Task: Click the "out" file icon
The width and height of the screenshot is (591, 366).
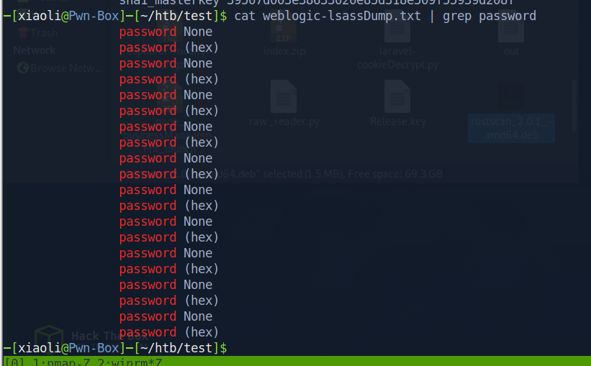Action: pos(511,32)
